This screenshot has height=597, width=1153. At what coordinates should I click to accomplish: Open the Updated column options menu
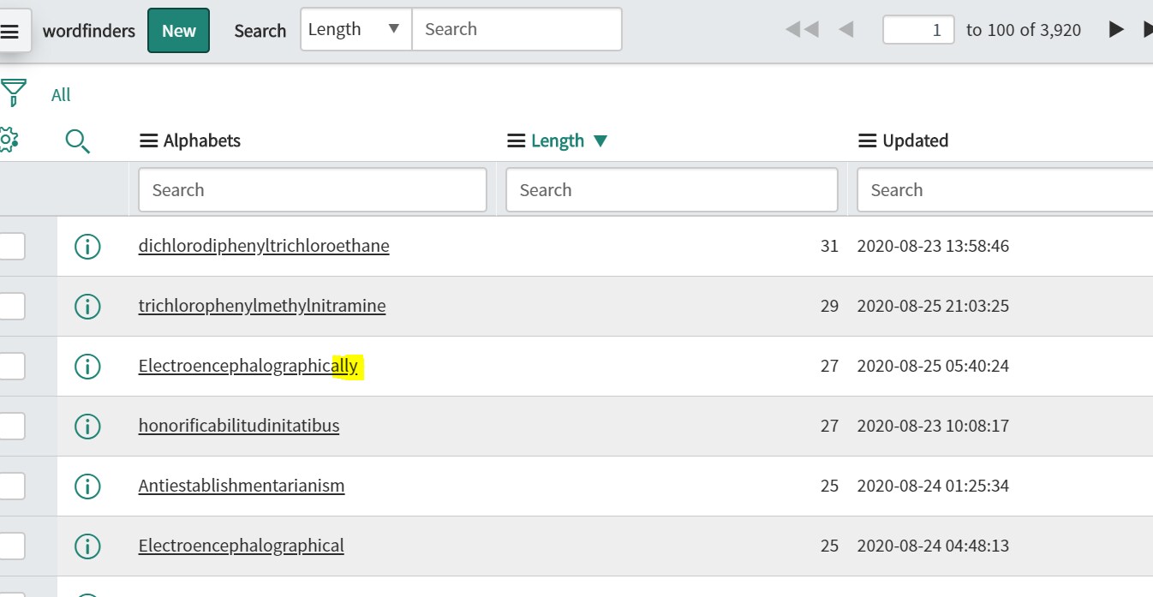point(867,140)
